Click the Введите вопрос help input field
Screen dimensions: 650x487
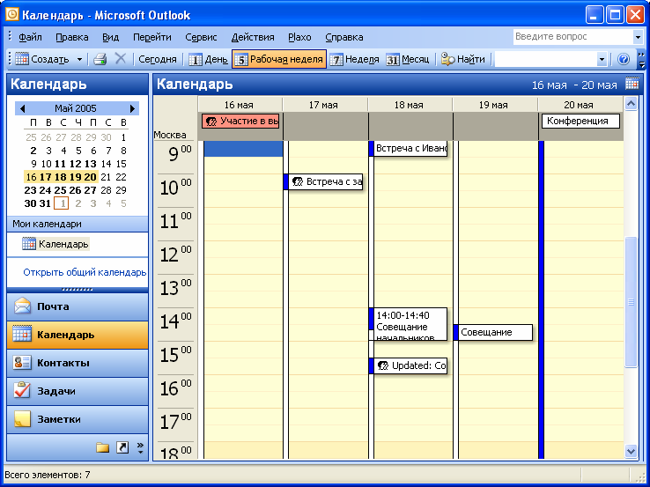(572, 37)
